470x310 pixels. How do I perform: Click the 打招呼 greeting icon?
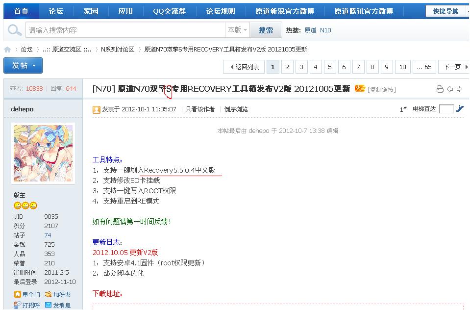point(18,305)
